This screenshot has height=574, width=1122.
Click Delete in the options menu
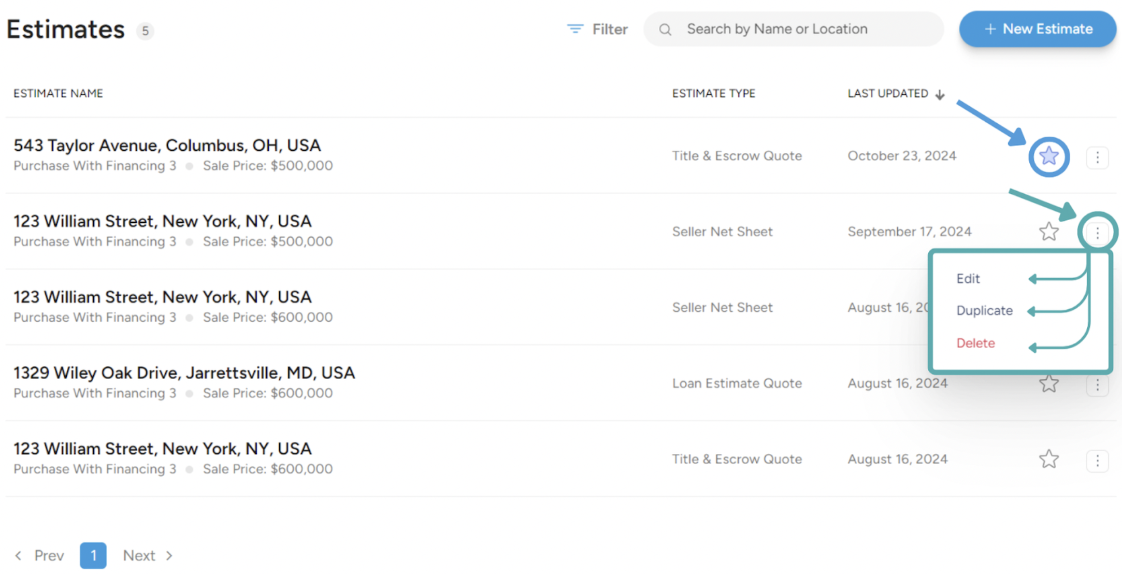[975, 343]
